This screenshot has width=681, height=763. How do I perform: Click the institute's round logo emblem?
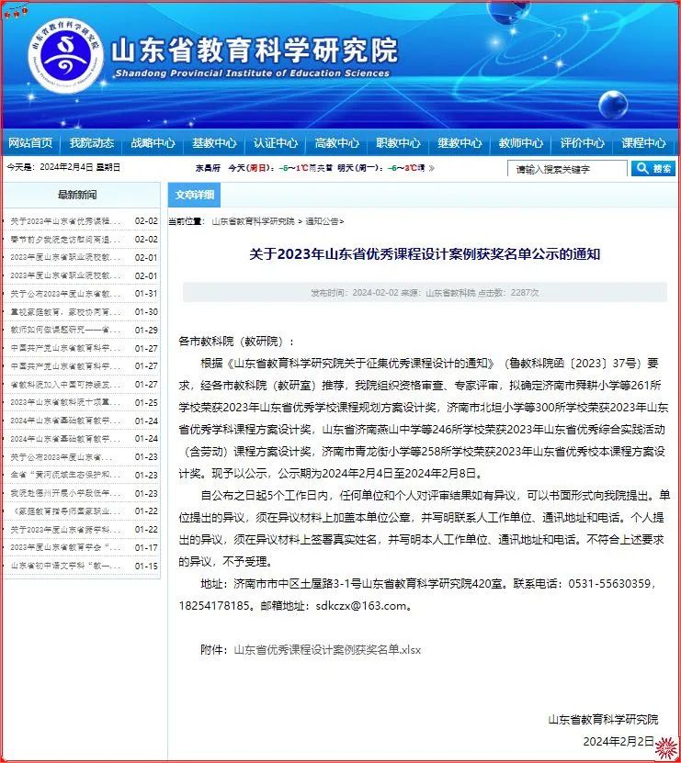coord(66,55)
